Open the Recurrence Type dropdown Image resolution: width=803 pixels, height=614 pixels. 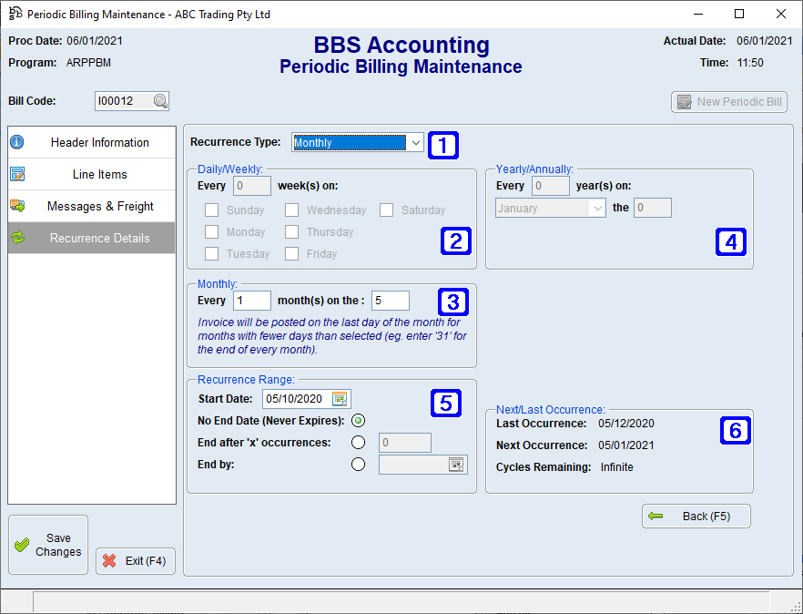point(415,142)
